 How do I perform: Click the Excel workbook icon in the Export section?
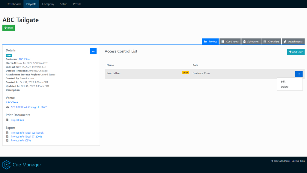coord(7,132)
